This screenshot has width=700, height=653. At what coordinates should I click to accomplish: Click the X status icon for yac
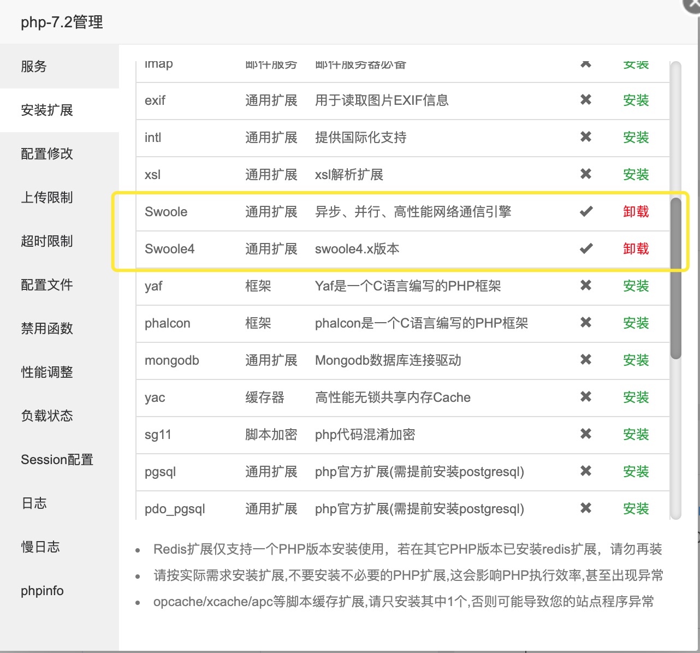[586, 396]
